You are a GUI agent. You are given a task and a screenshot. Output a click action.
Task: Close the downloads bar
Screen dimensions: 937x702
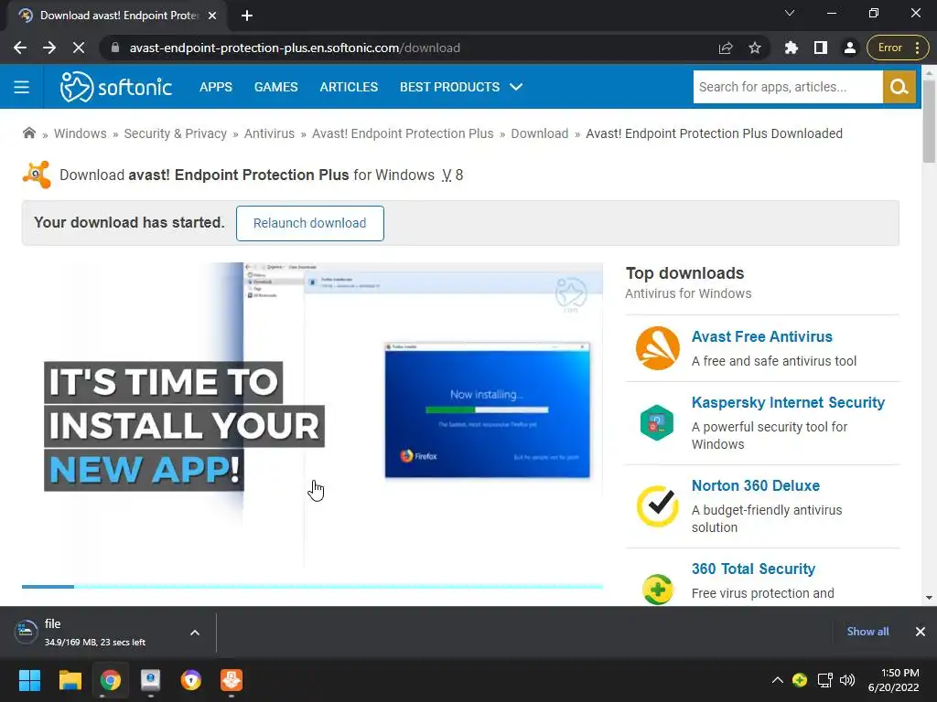click(x=921, y=632)
